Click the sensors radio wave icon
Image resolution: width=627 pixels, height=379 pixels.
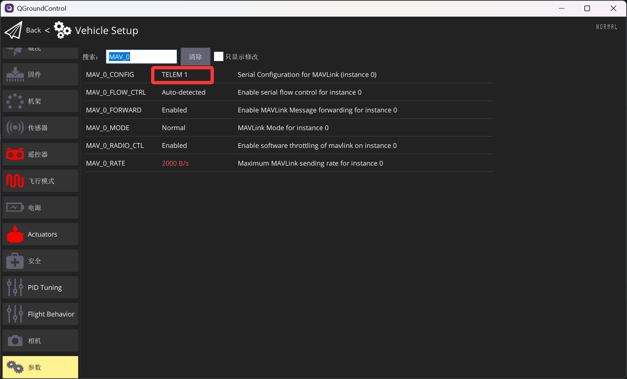point(15,128)
